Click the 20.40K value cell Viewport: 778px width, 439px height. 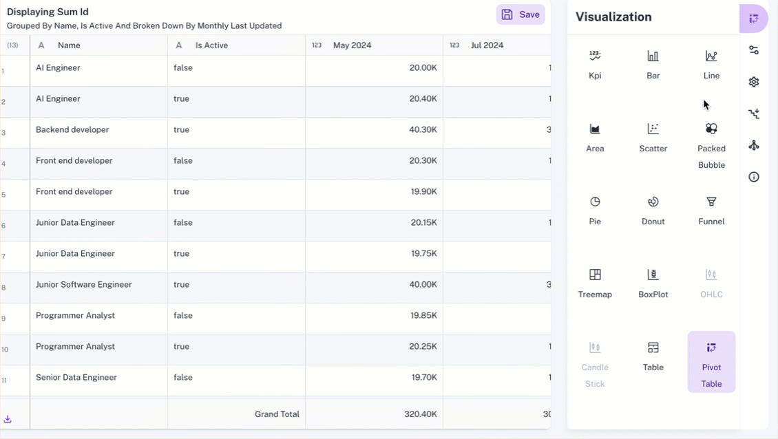coord(374,102)
